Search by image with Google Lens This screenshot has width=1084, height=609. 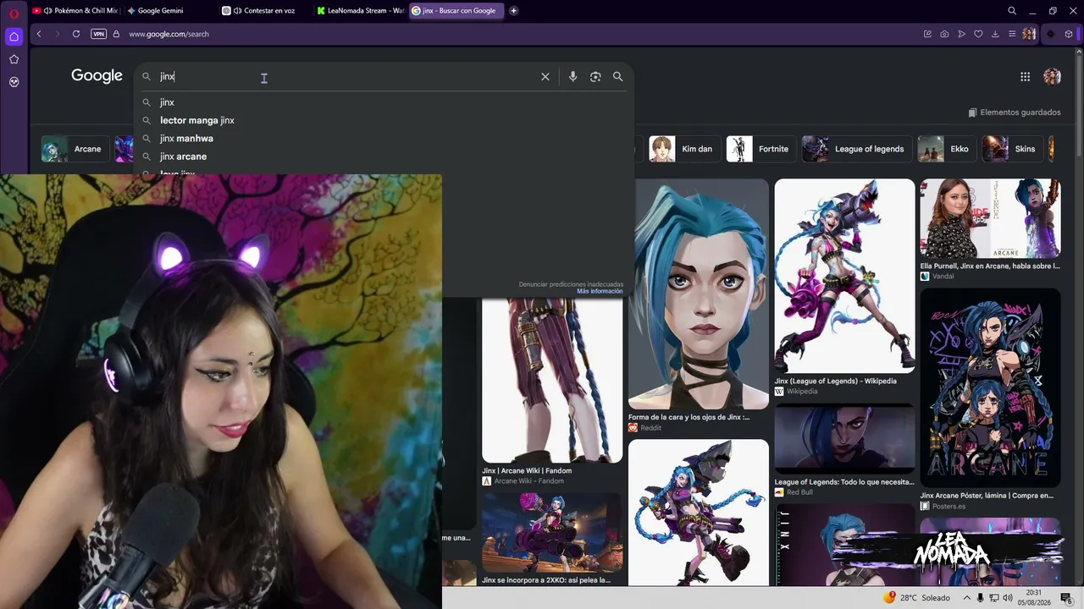pos(595,76)
